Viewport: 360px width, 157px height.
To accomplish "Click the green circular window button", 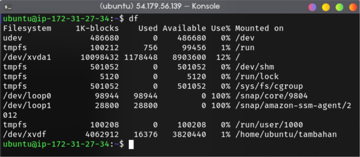I will pos(339,7).
